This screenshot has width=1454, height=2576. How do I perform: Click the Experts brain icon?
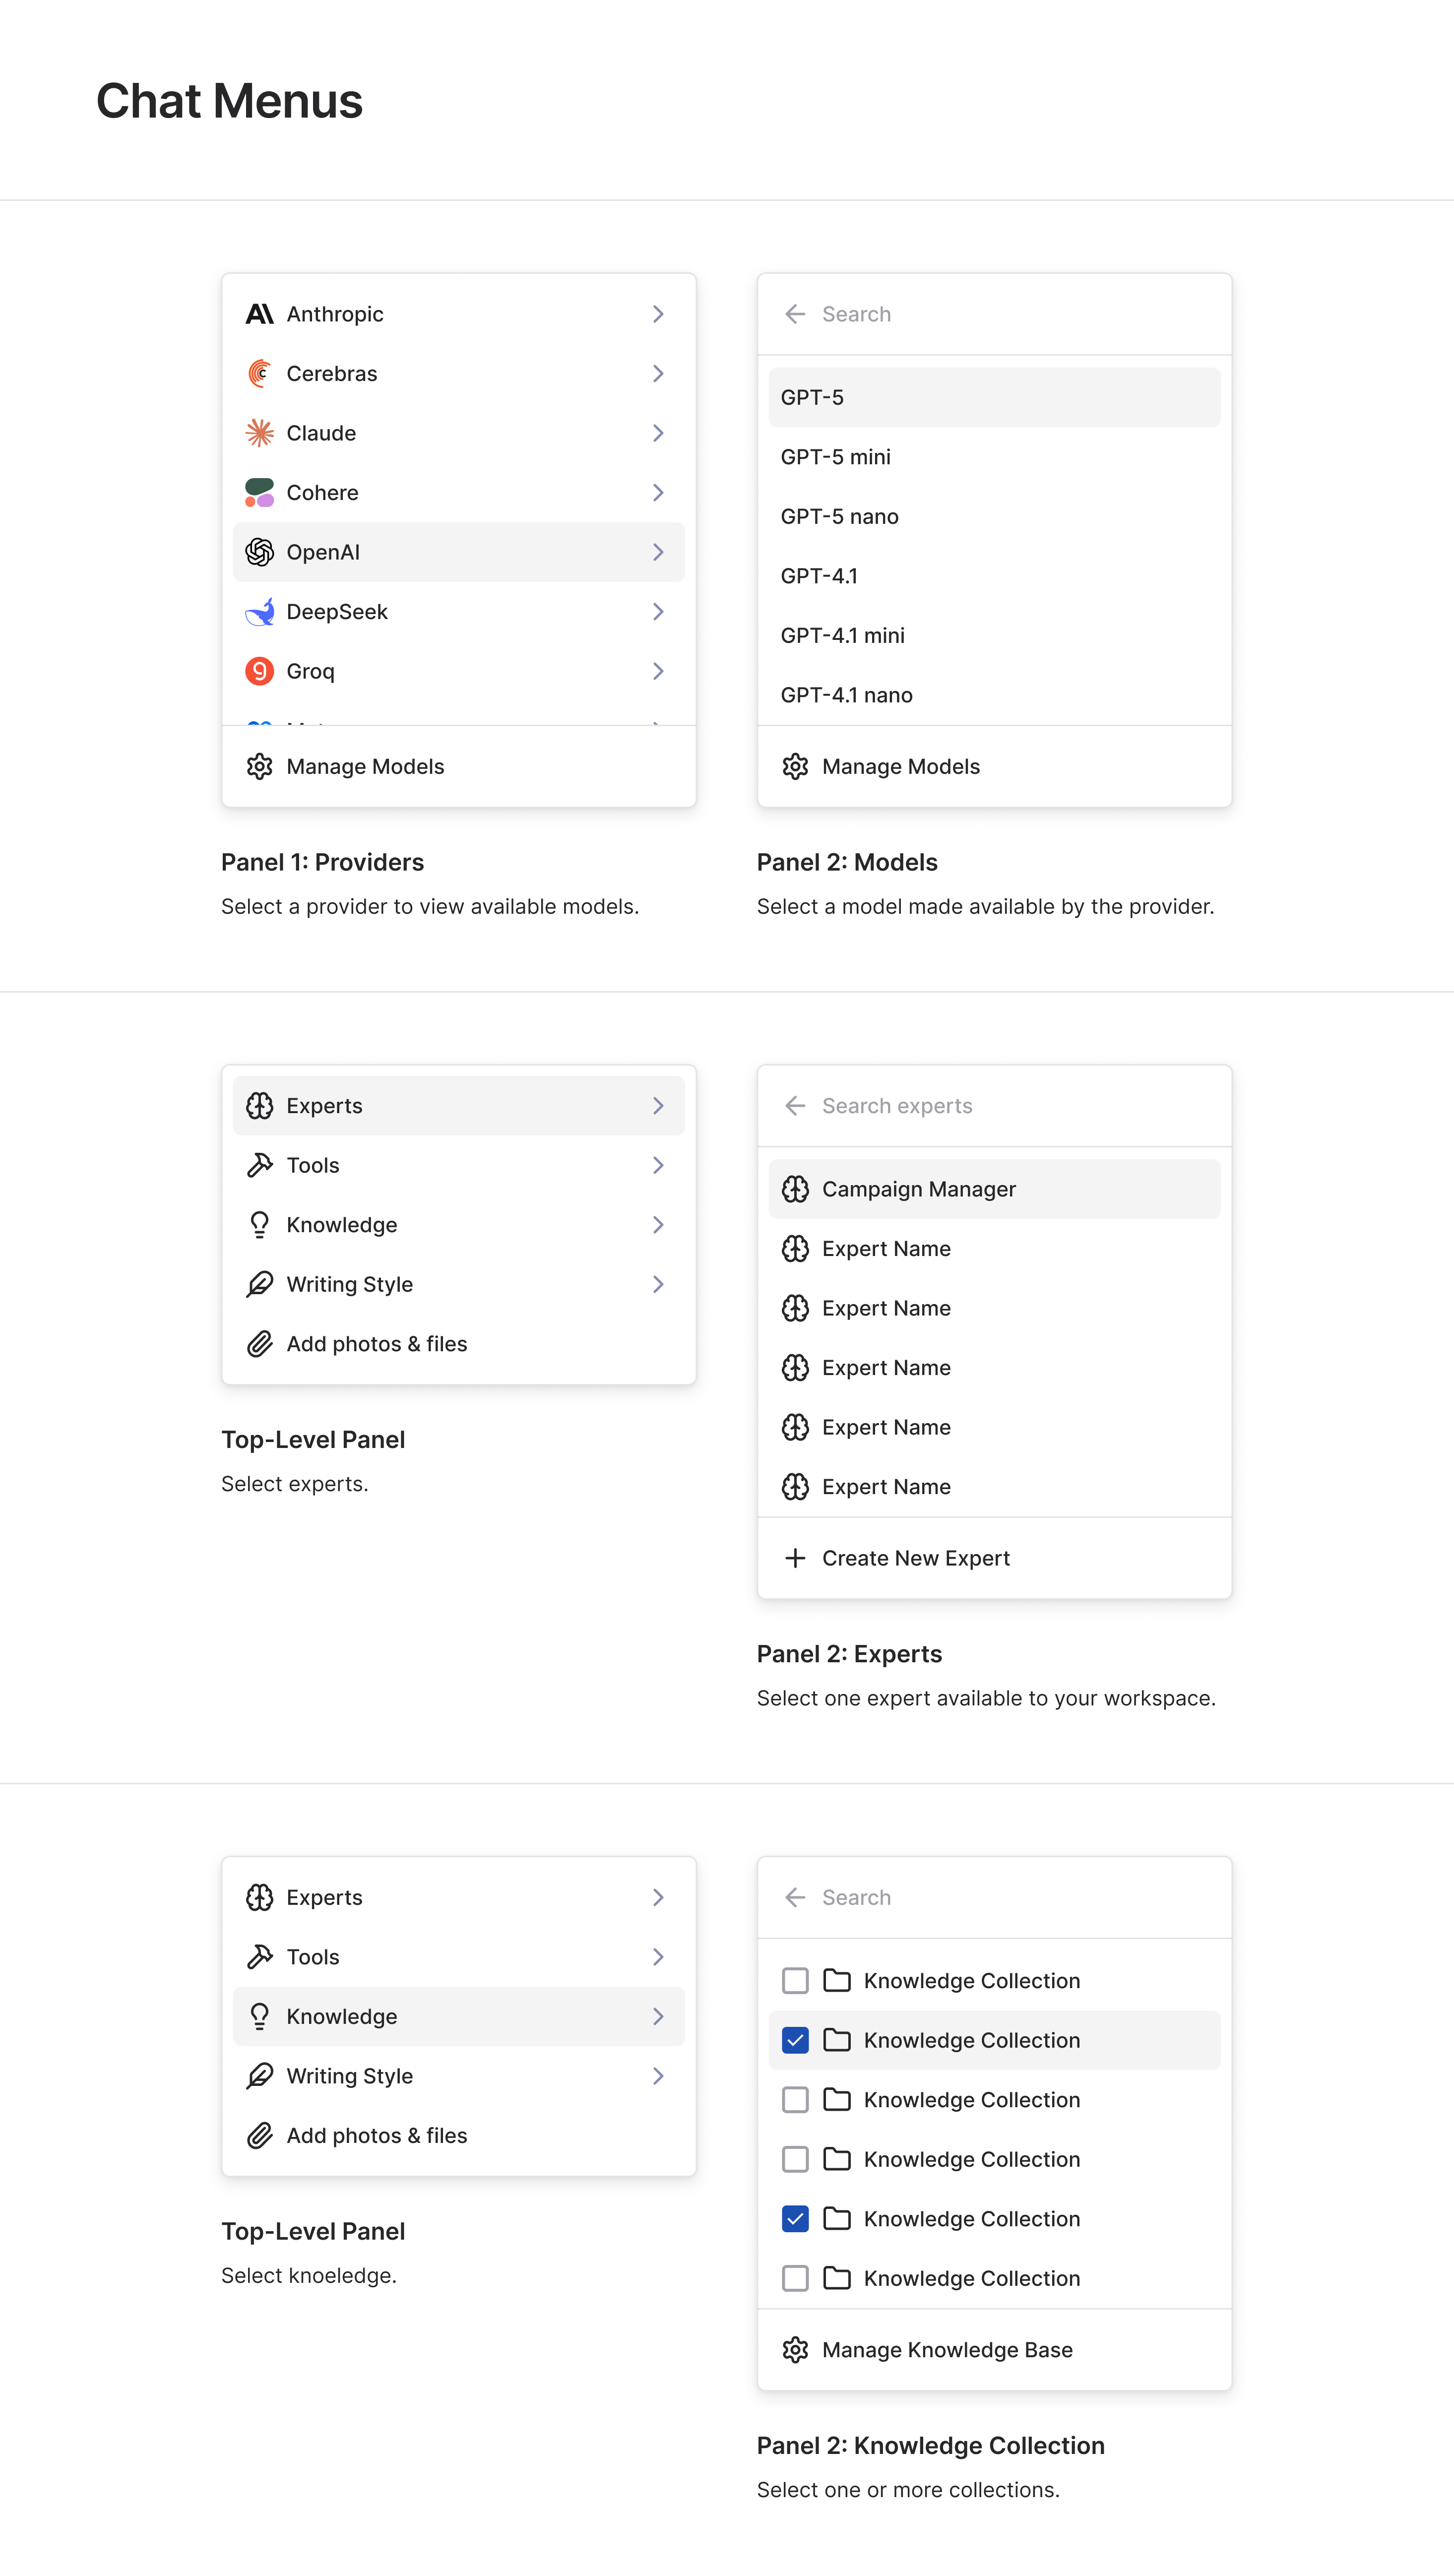click(259, 1105)
